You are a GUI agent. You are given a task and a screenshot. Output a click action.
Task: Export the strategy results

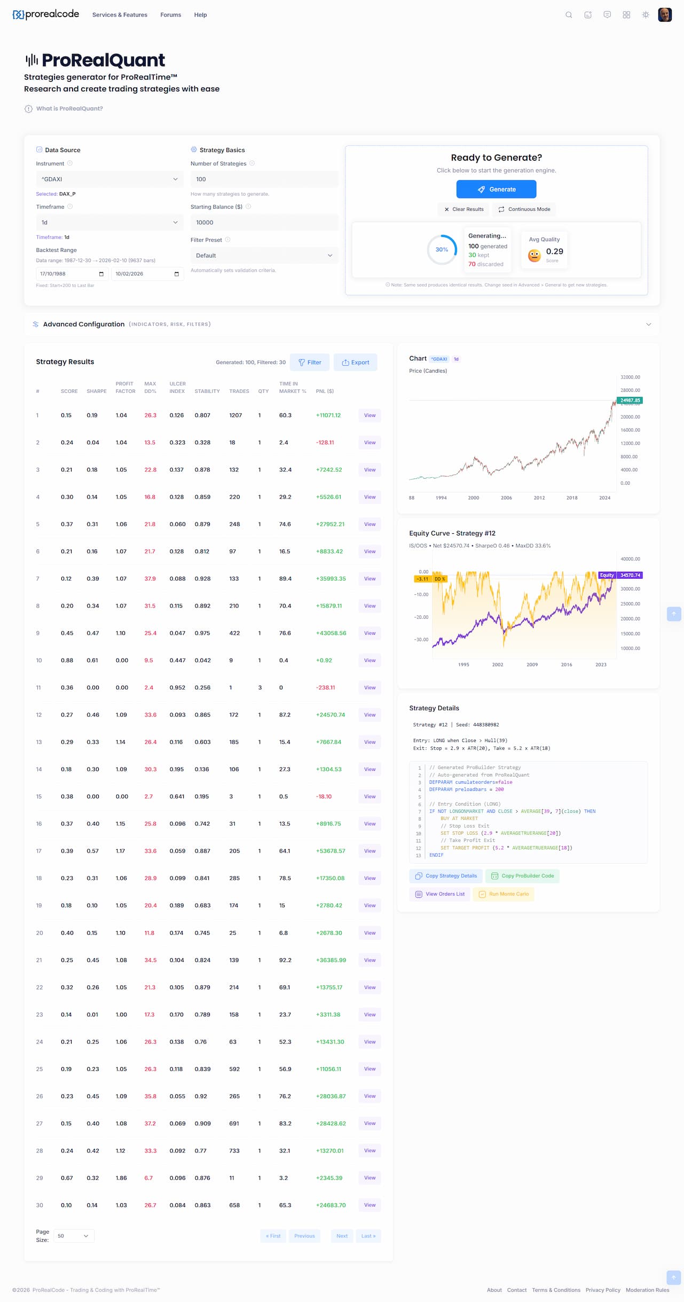click(356, 362)
